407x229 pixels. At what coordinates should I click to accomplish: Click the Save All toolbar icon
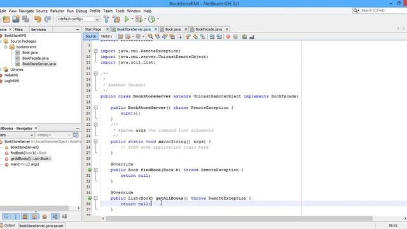point(25,19)
